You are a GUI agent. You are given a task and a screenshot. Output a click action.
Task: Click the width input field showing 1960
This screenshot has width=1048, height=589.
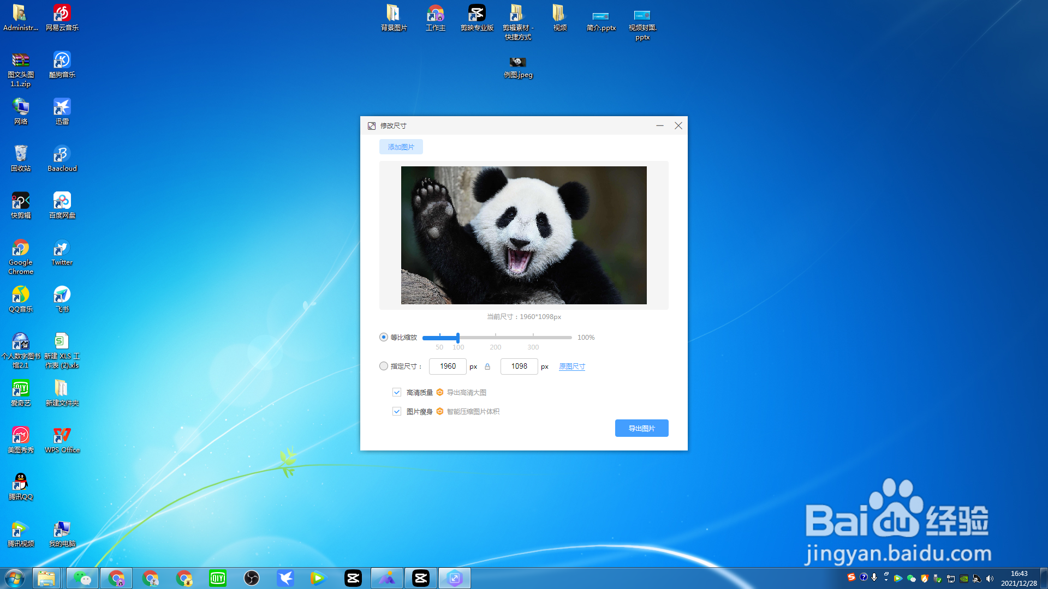[x=448, y=366]
